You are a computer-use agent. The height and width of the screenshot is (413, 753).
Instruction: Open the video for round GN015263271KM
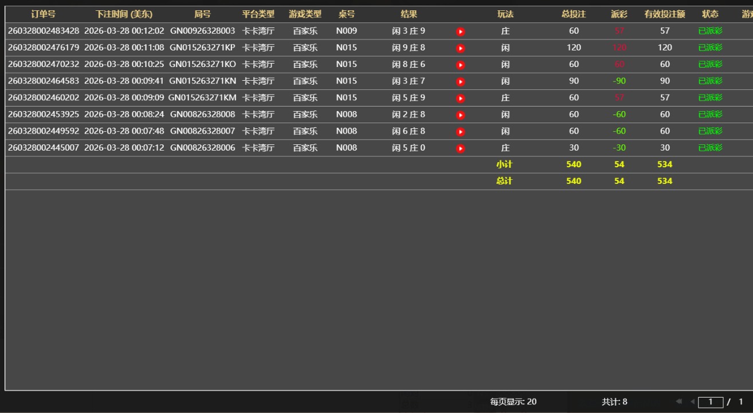tap(460, 97)
